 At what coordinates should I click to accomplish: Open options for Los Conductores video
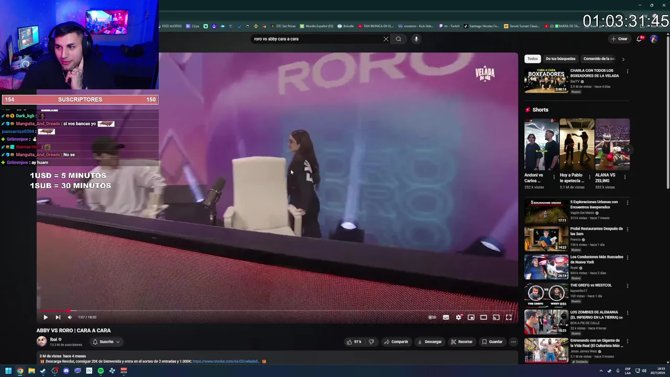tap(627, 258)
